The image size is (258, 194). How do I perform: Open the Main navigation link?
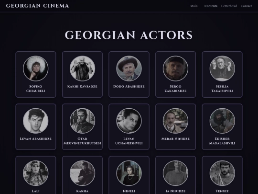tap(194, 6)
